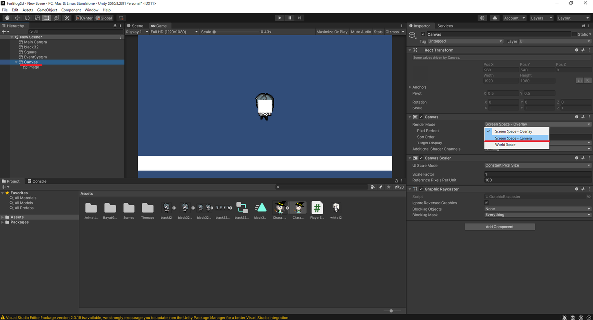This screenshot has height=320, width=593.
Task: Toggle Global handle rotation
Action: pos(104,18)
